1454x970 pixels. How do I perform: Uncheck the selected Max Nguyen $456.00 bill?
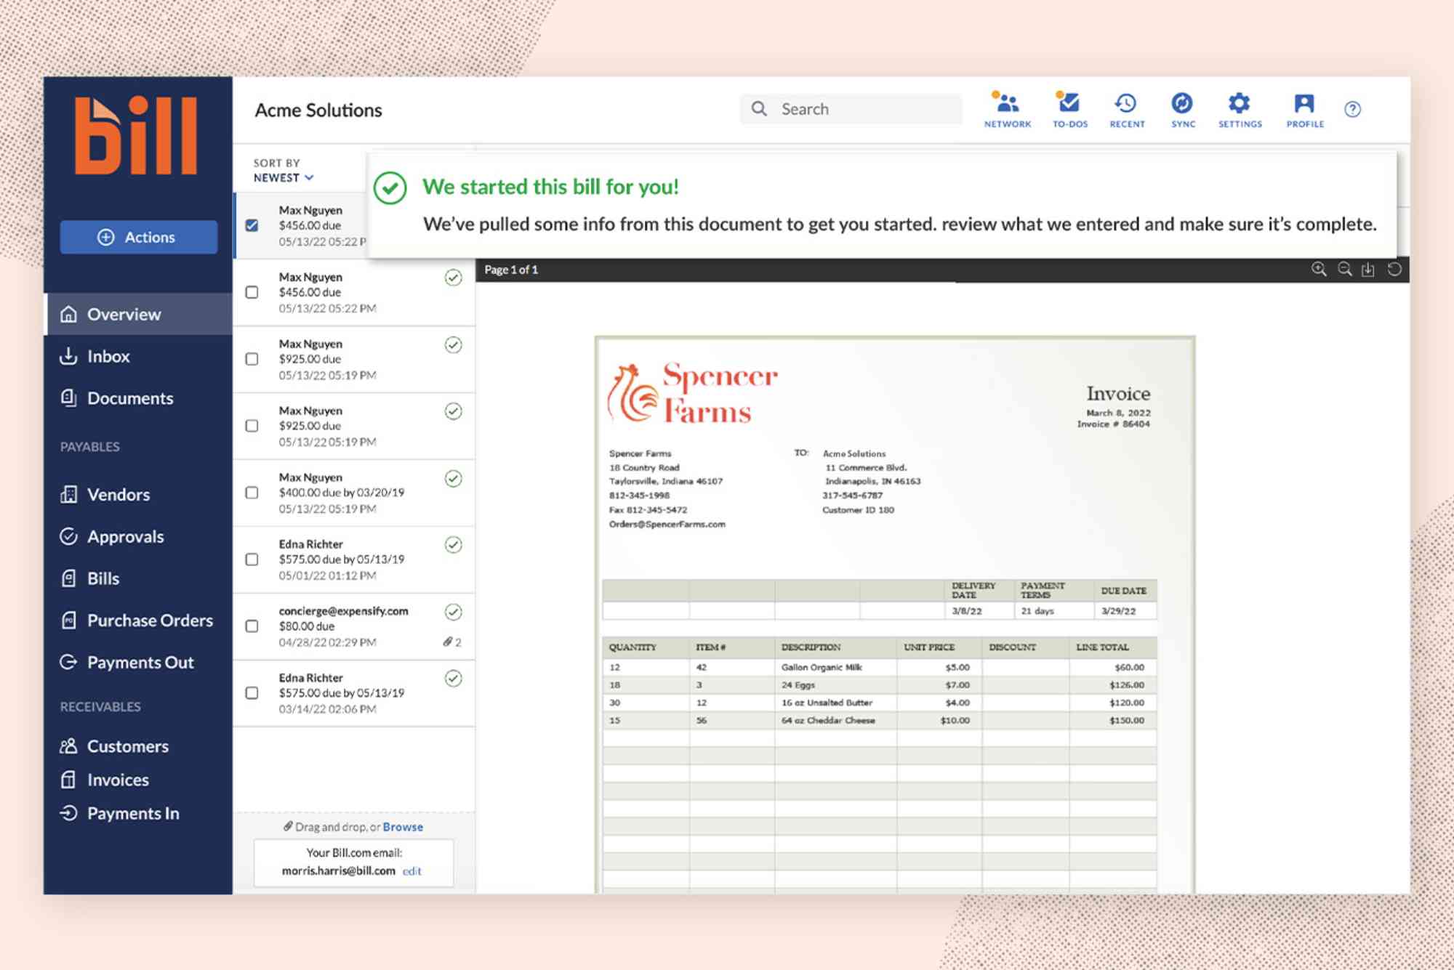[x=251, y=225]
